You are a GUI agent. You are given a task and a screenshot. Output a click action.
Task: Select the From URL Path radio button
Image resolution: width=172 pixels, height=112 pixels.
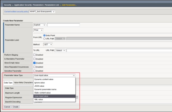[x=44, y=38]
